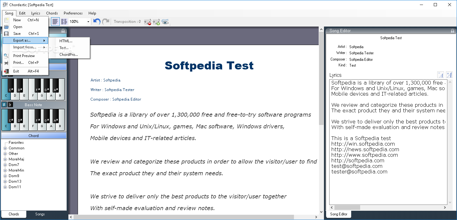Click the printer icon next to Print
This screenshot has width=457, height=220.
(x=6, y=63)
